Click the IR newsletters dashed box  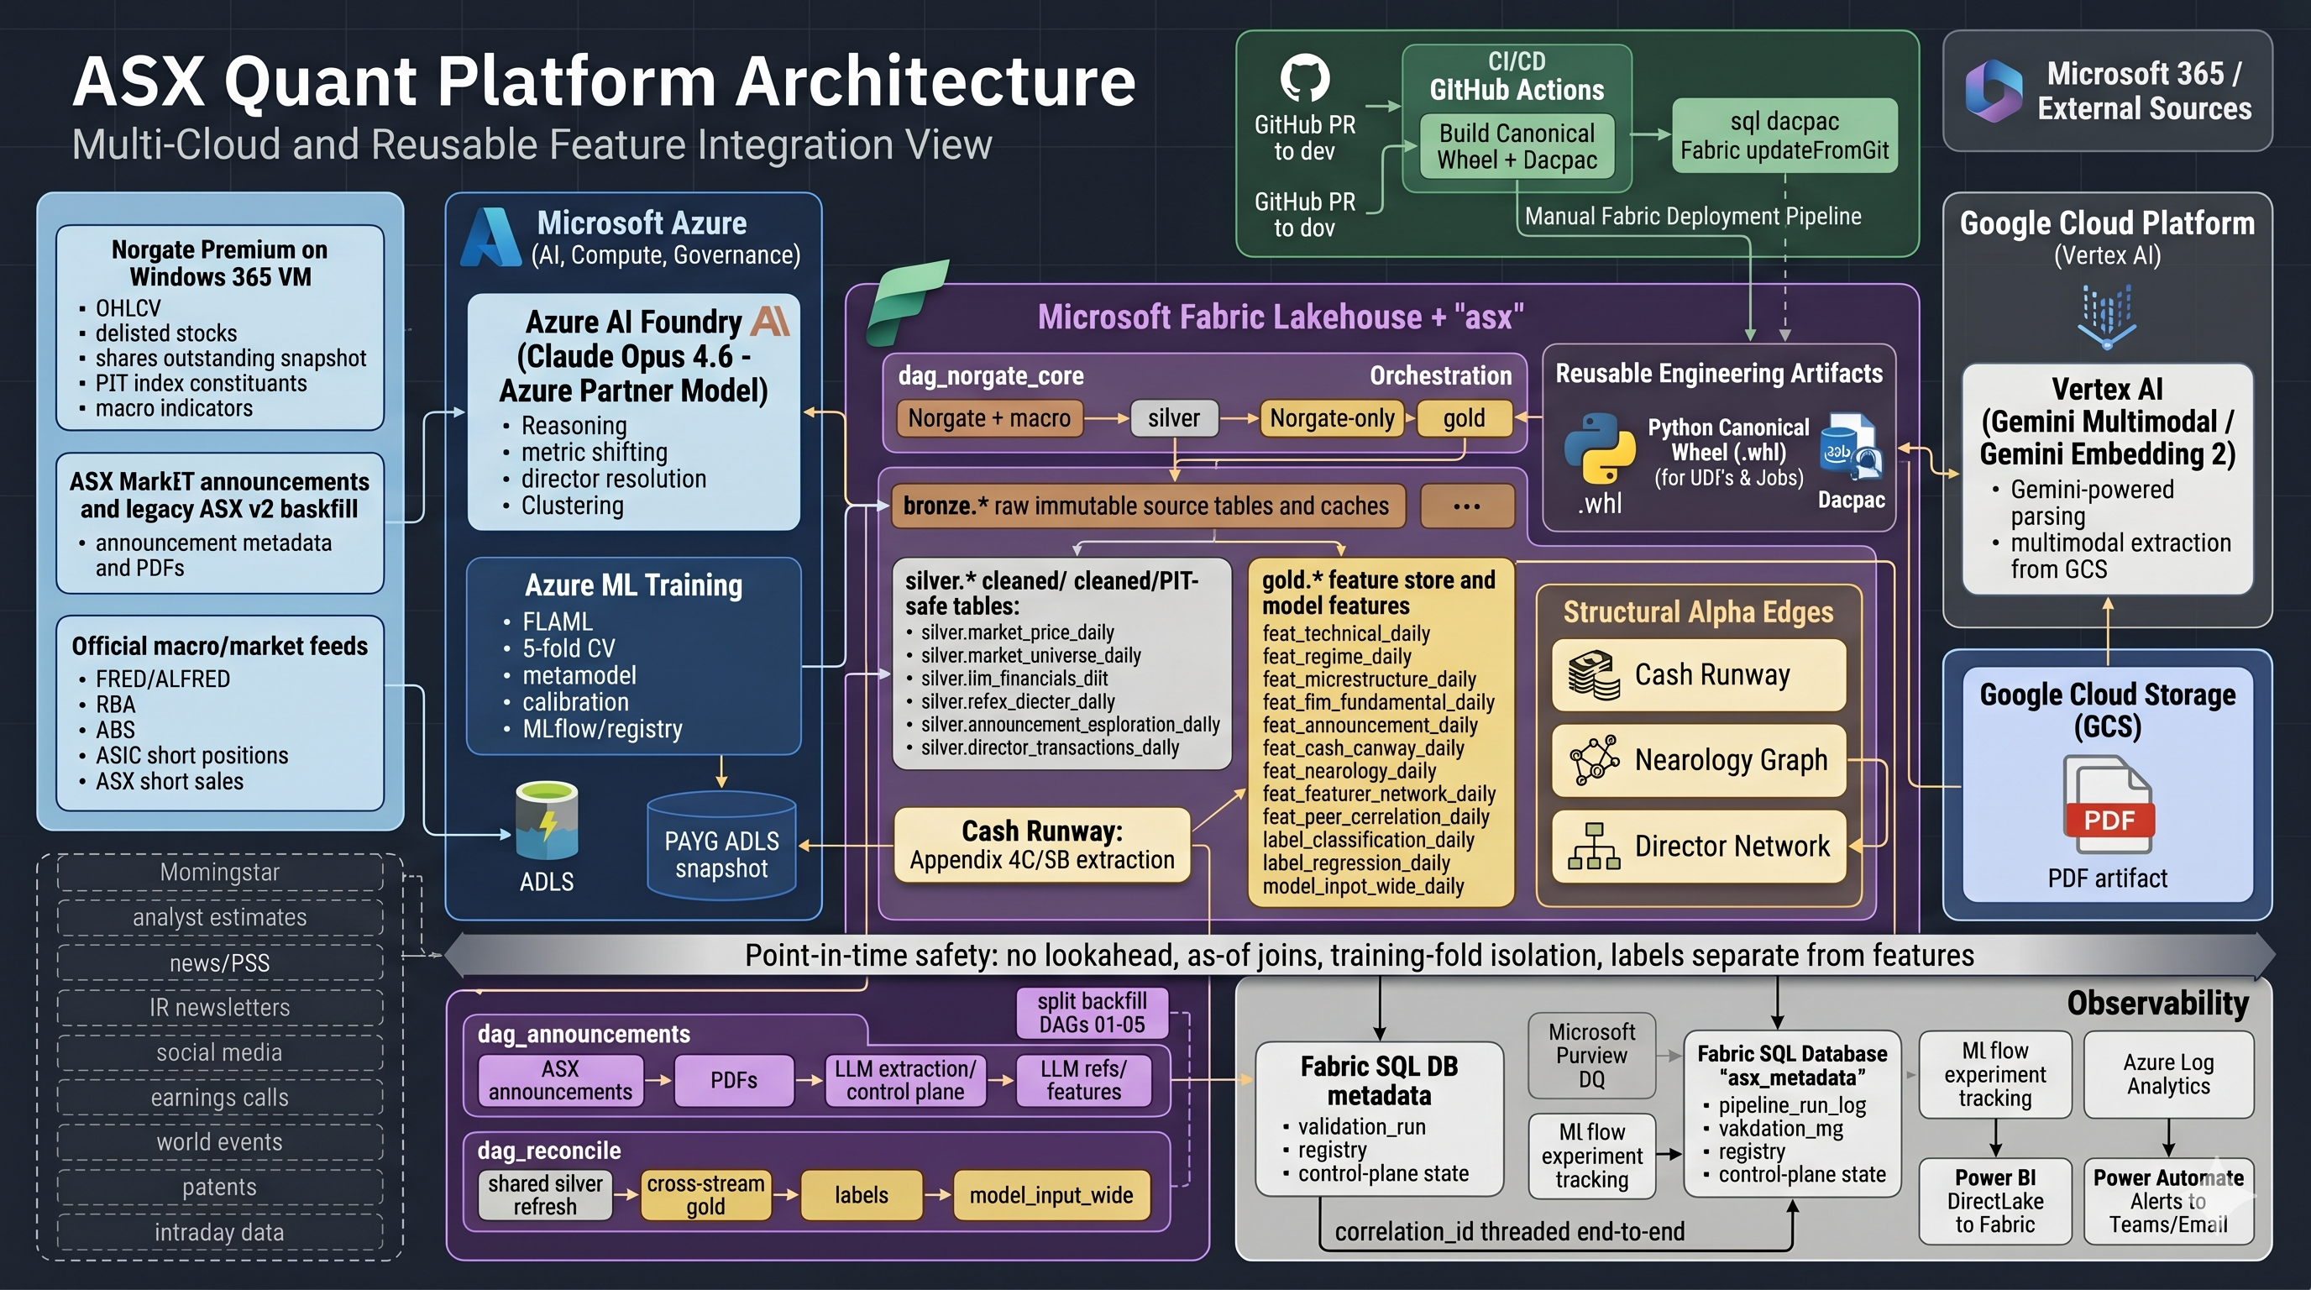tap(220, 1008)
